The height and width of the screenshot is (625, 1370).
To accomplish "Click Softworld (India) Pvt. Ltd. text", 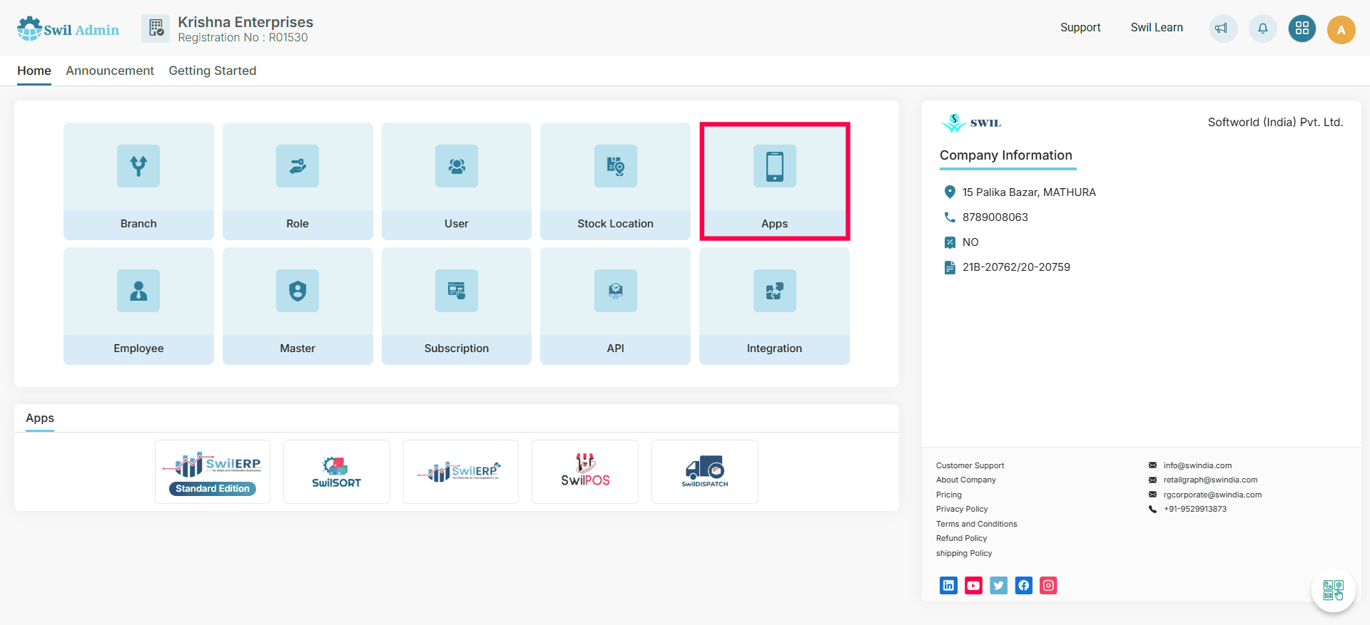I will [1275, 123].
